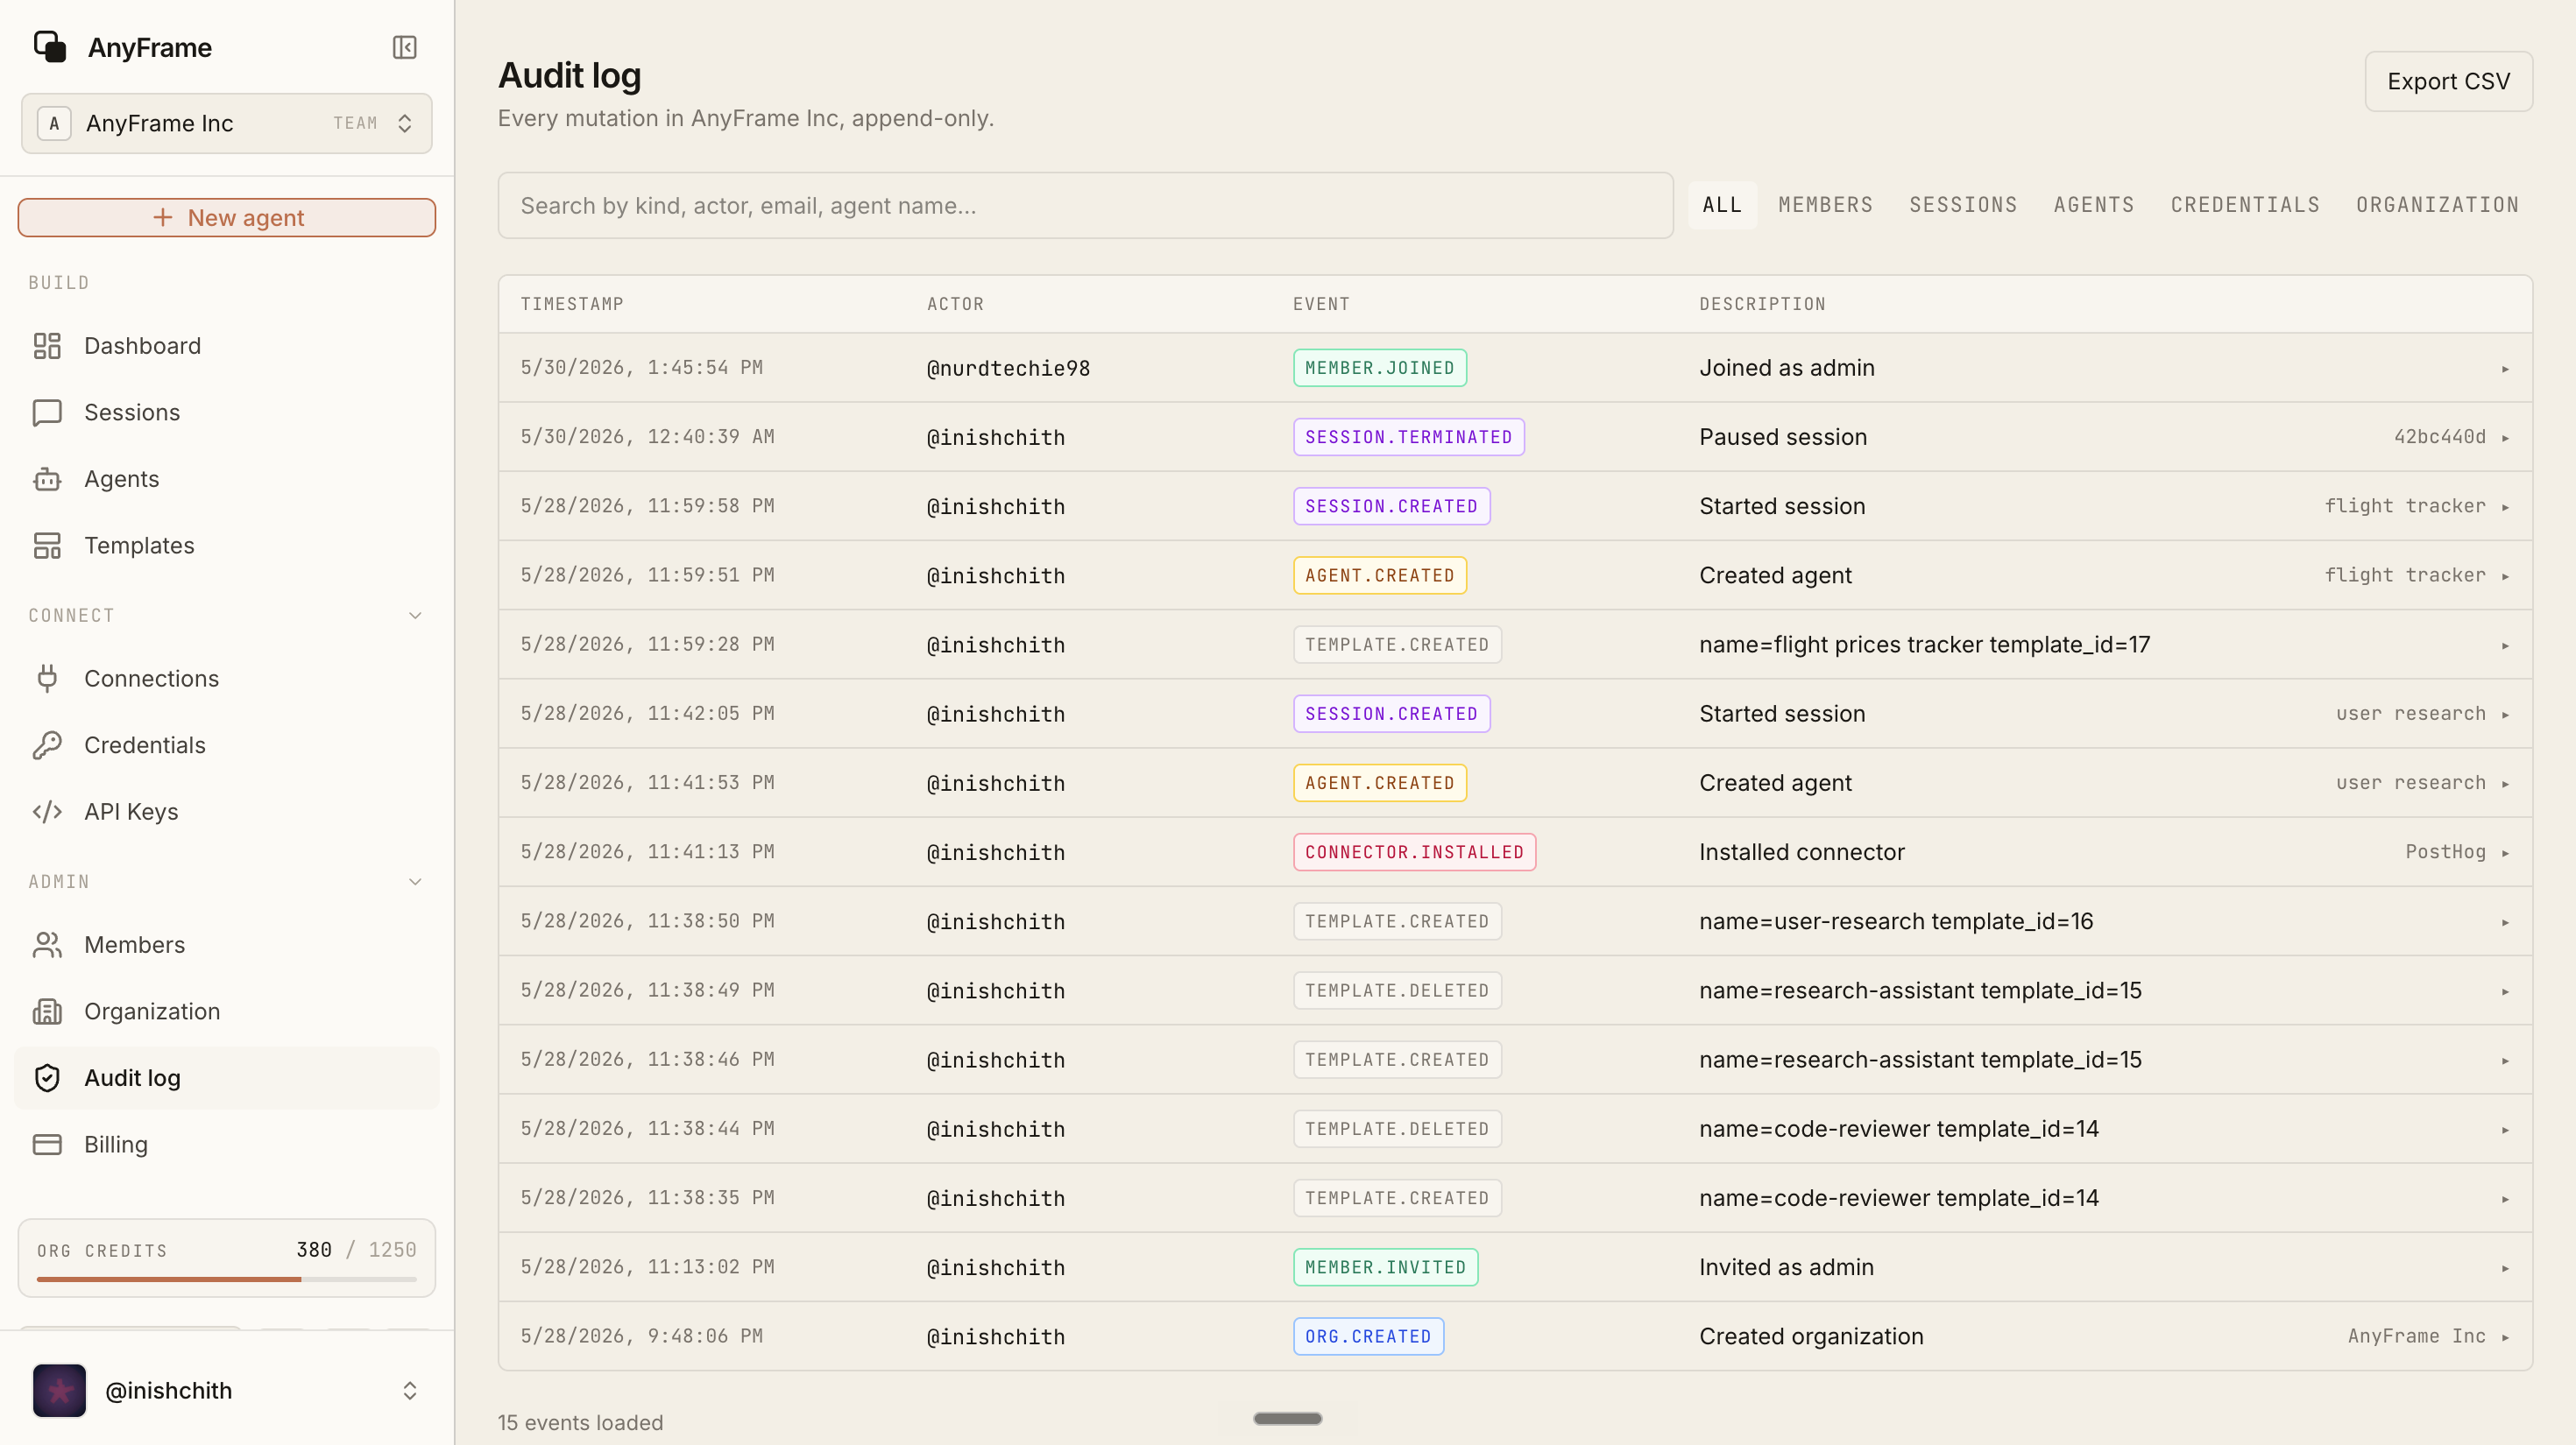Filter by MEMBERS tab
2576x1445 pixels.
1825,205
